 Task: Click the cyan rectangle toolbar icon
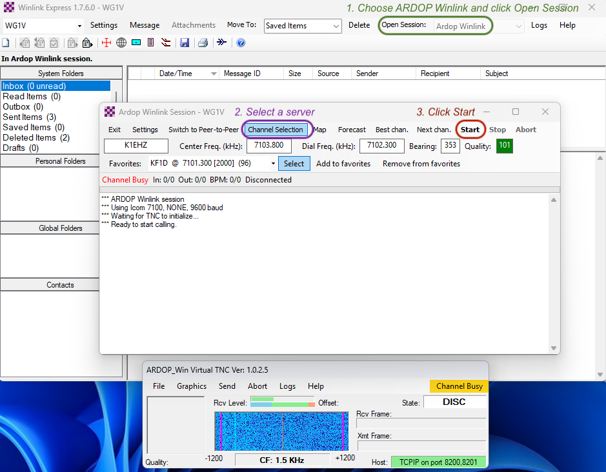point(136,43)
